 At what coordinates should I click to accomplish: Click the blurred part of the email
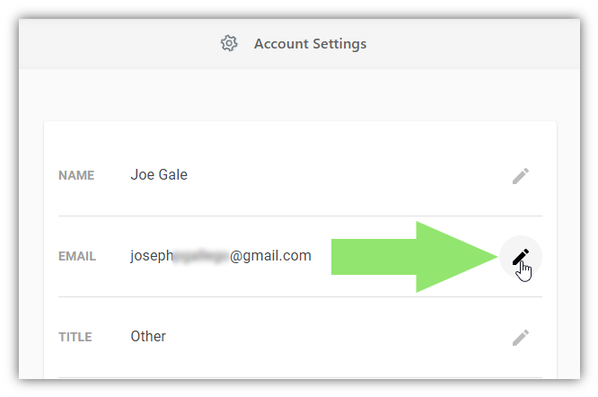[201, 256]
